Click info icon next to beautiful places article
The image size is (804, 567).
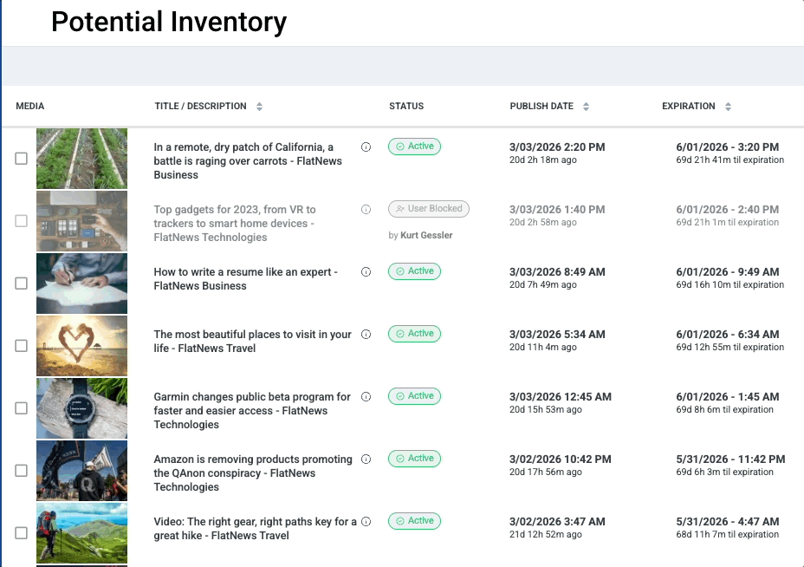[366, 335]
